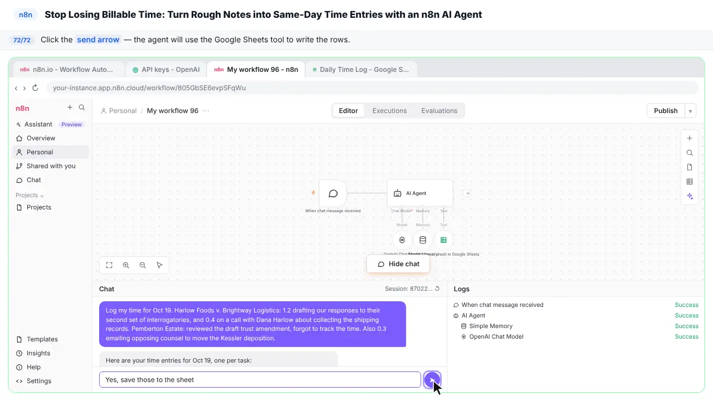The image size is (713, 401).
Task: Open Daily Time Log browser tab
Action: (x=361, y=70)
